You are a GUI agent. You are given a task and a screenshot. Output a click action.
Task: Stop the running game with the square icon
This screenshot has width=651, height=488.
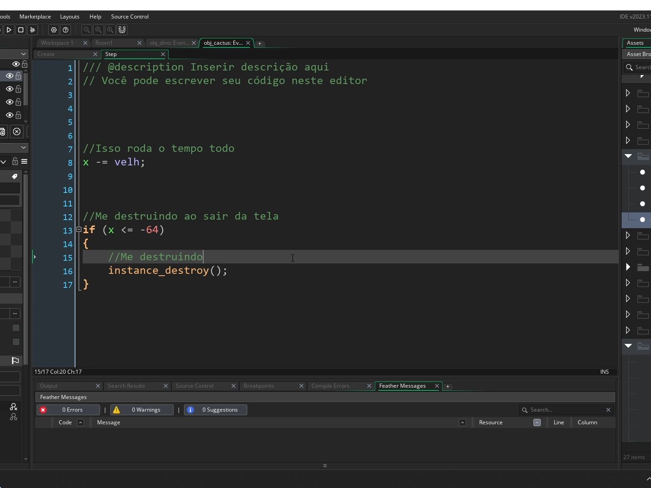[x=20, y=30]
